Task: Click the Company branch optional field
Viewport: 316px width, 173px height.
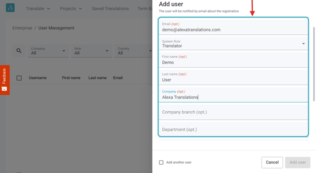Action: pos(233,112)
